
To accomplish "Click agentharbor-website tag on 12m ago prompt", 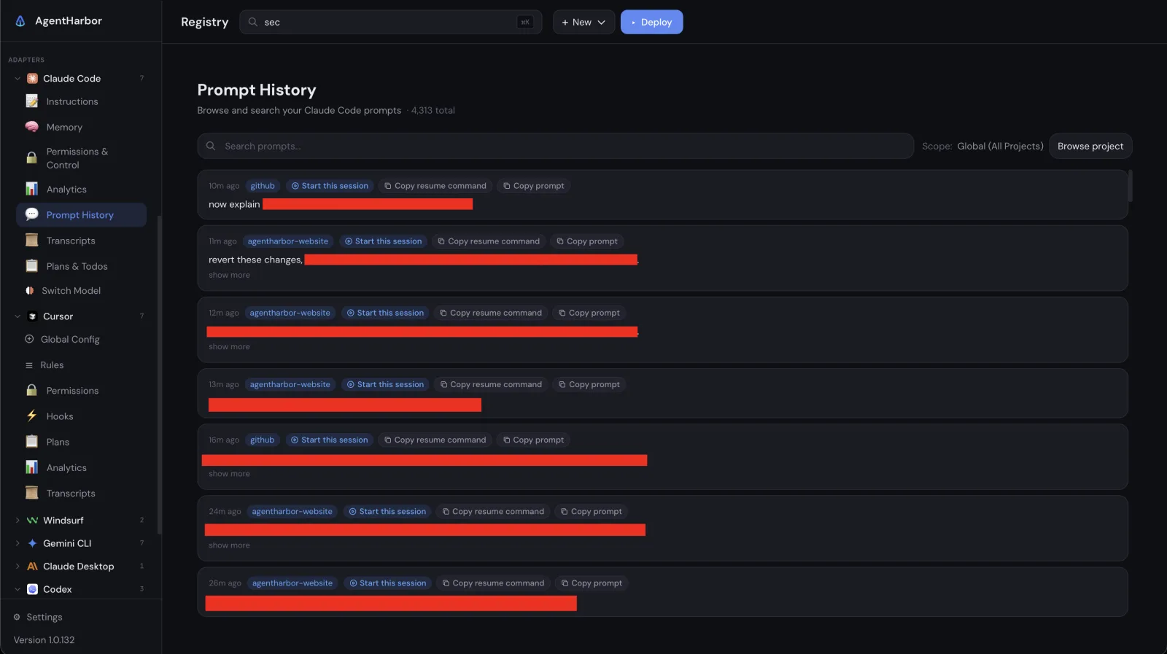I will [x=290, y=313].
